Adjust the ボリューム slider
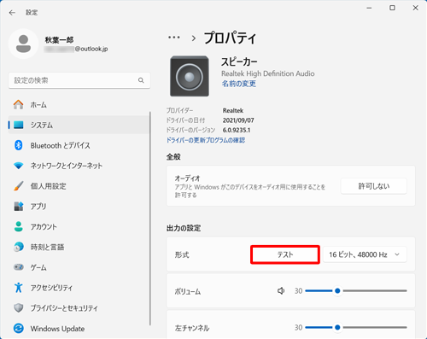 click(356, 291)
